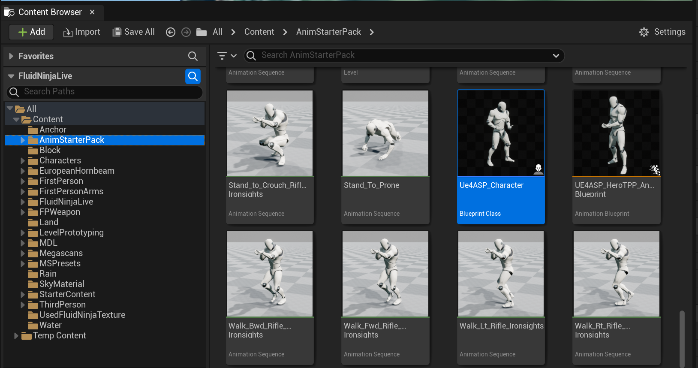Click the asset grid vertical scrollbar
Screen dimensions: 698x368
point(682,339)
